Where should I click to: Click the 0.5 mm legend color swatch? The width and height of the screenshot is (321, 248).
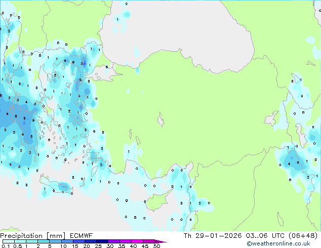pyautogui.click(x=20, y=241)
